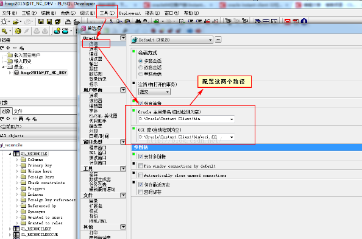Image resolution: width=362 pixels, height=239 pixels.
Task: Open the 工具 menu
Action: click(107, 13)
